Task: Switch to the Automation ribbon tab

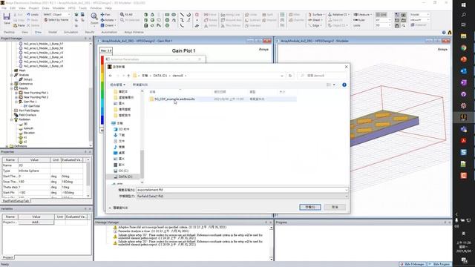Action: [109, 32]
